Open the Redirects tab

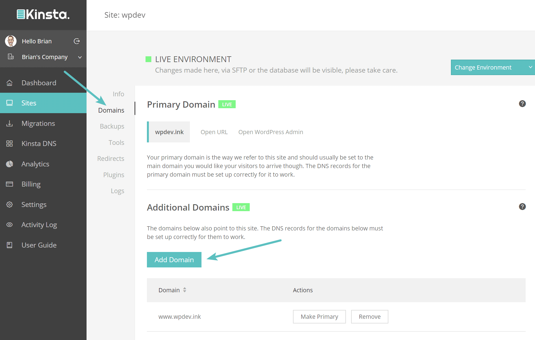[111, 159]
